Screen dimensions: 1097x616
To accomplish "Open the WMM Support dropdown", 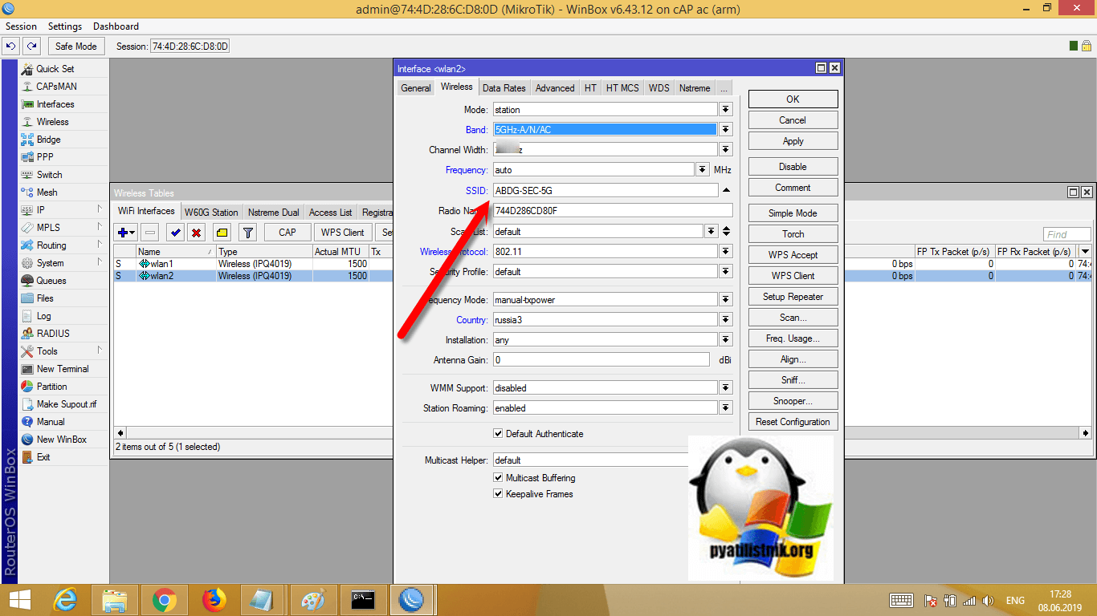I will click(x=725, y=388).
